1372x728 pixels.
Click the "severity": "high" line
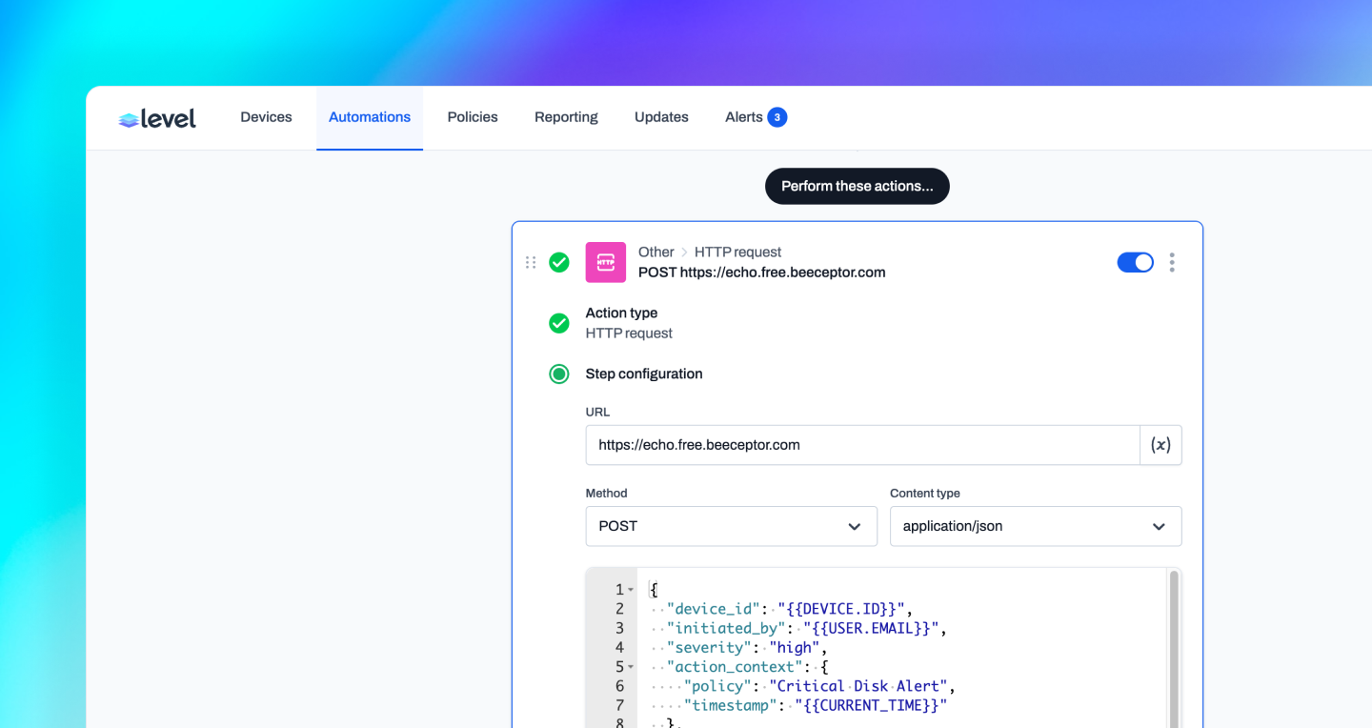738,648
